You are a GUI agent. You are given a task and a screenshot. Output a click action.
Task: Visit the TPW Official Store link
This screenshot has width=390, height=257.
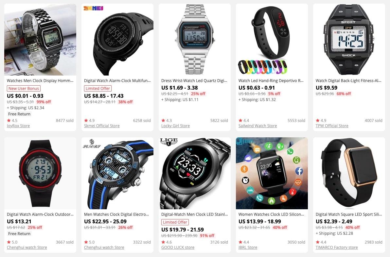tap(332, 126)
